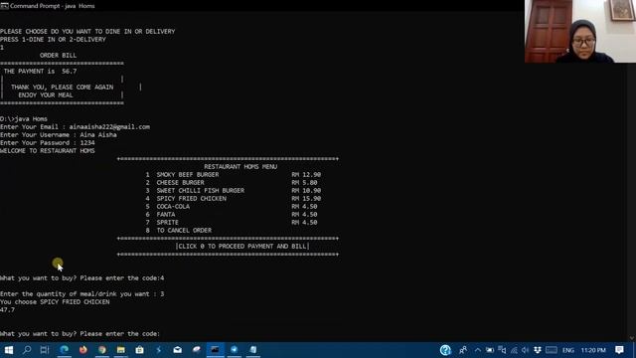
Task: Click the 'SPRITE' menu line
Action: point(168,223)
